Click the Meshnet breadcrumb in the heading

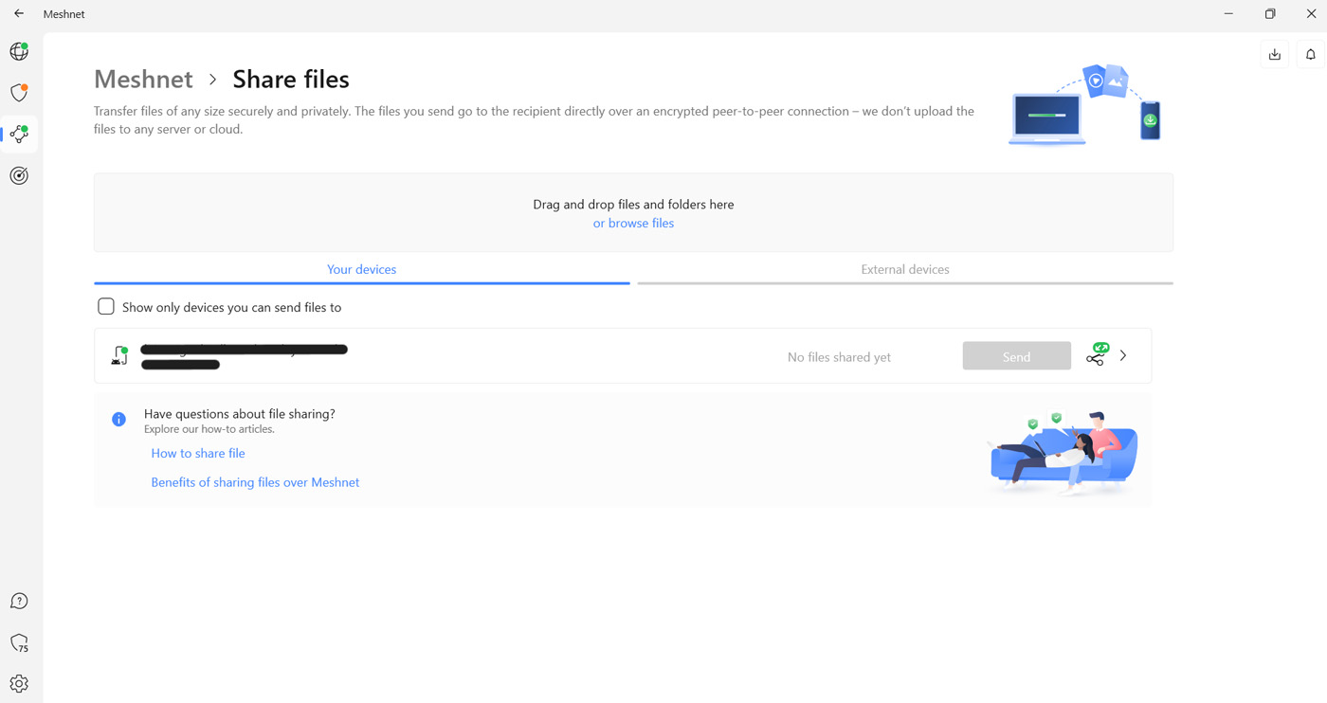pyautogui.click(x=143, y=80)
